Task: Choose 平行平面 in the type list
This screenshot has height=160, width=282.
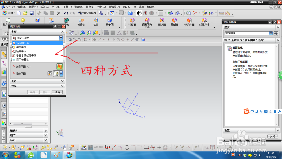Action: (37, 47)
